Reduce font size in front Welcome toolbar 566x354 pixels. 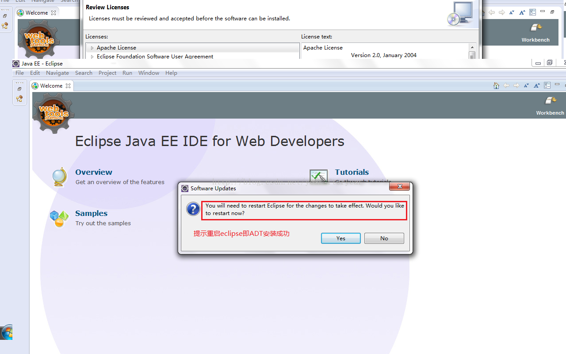(526, 85)
